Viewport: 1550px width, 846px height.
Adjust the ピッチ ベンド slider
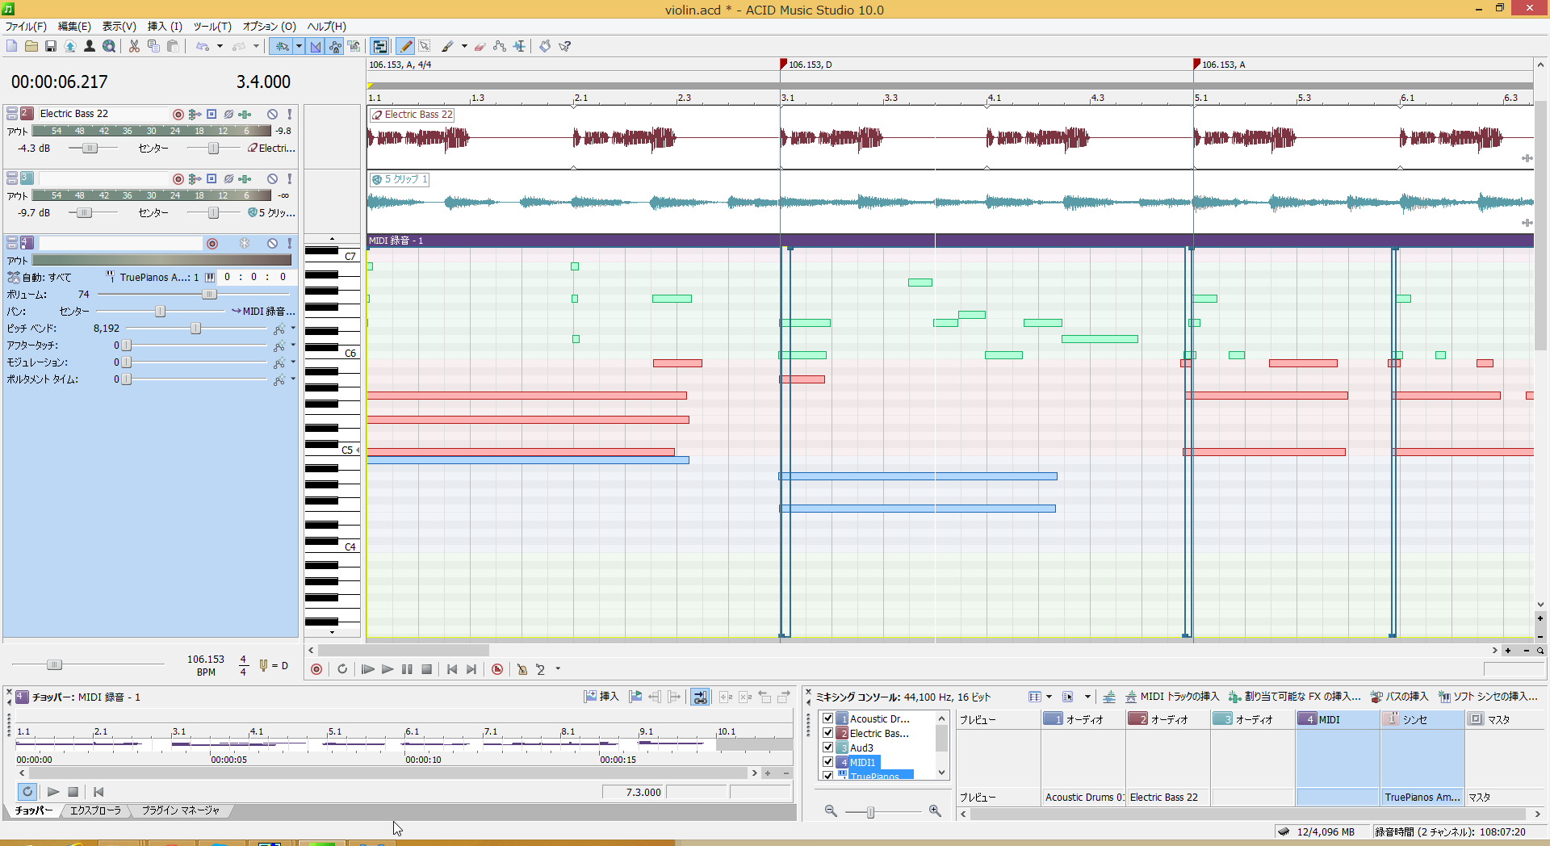[x=195, y=329]
